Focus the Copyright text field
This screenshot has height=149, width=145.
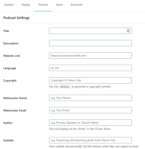pyautogui.click(x=90, y=80)
